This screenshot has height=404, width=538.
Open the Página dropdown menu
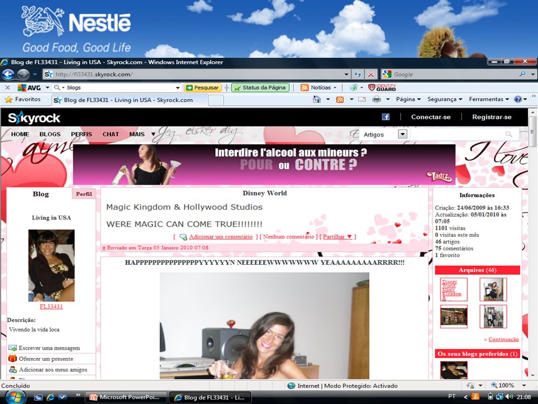click(409, 99)
